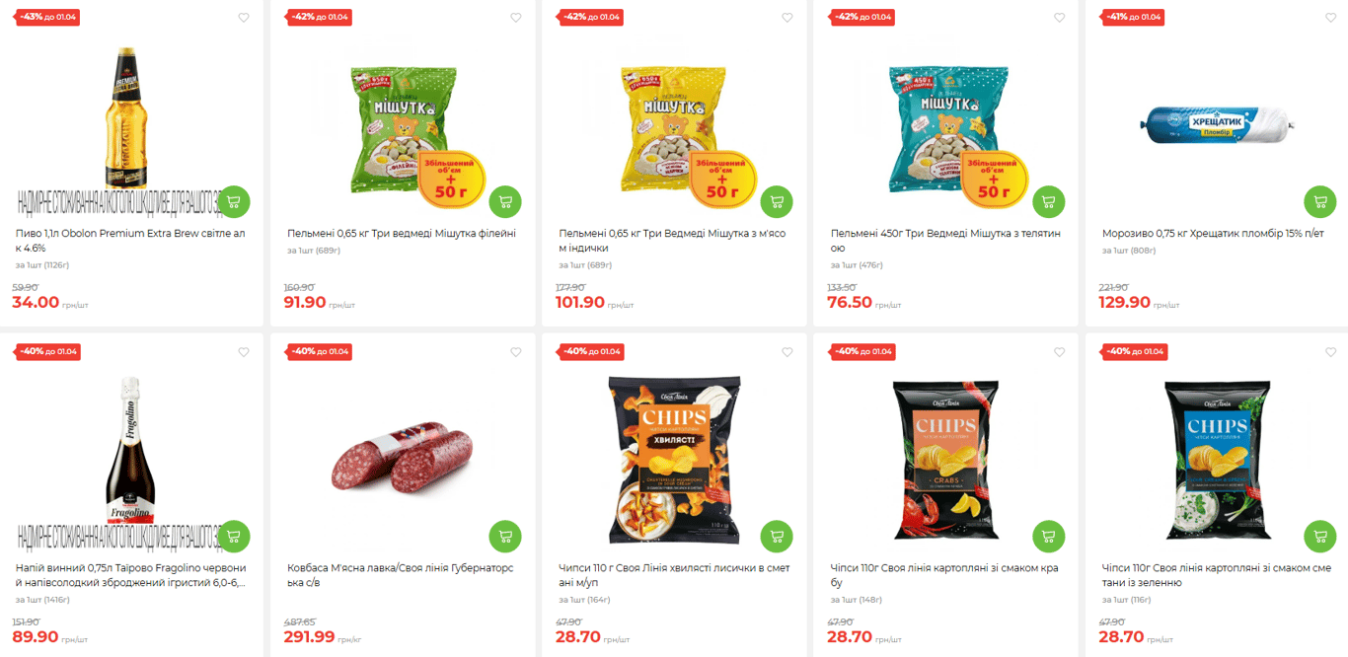Screen dimensions: 1348x657
Task: Add Fragolino wine drink to cart
Action: pos(233,536)
